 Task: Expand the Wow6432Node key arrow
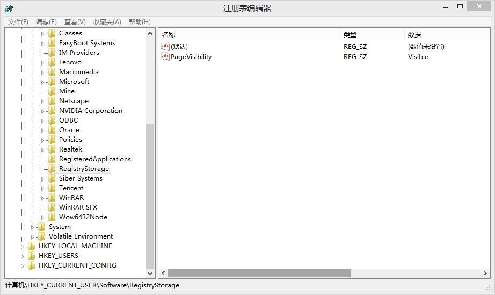[x=42, y=218]
